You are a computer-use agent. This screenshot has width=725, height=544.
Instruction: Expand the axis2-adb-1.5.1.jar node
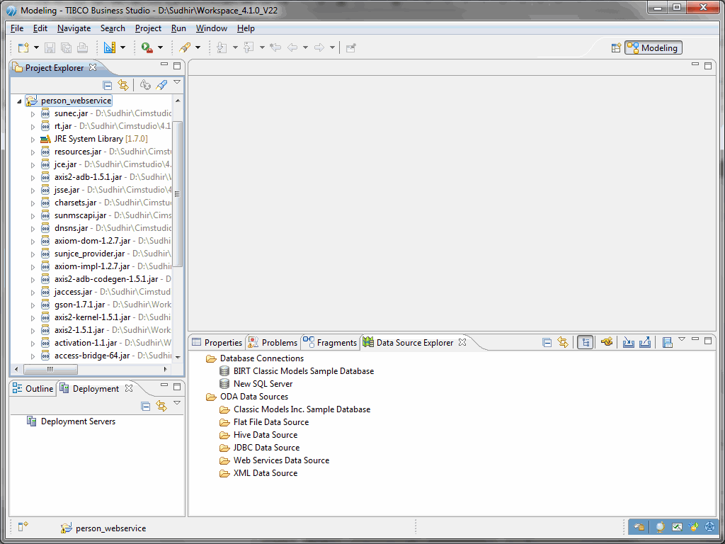tap(33, 178)
